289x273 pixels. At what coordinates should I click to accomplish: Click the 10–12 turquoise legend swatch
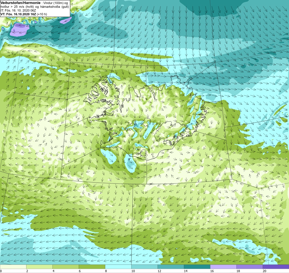[x=144, y=267]
